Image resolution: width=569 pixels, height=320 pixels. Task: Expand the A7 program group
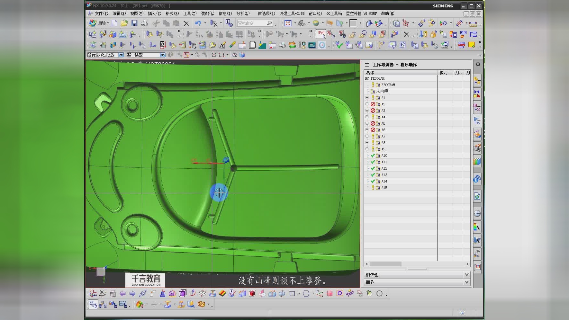367,136
